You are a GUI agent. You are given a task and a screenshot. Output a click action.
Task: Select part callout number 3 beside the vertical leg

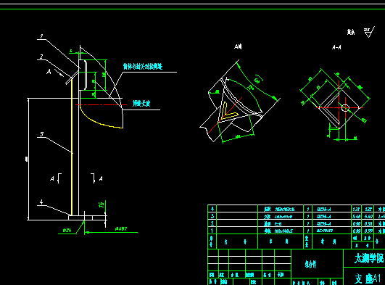(41, 134)
